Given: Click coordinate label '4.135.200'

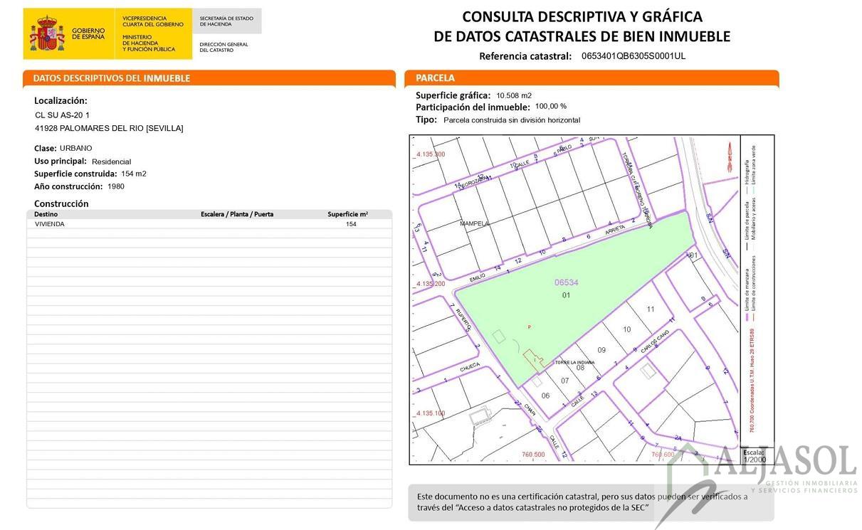Looking at the screenshot, I should [430, 283].
